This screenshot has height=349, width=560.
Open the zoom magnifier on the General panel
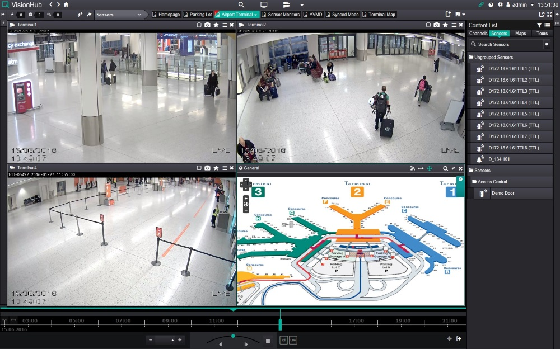pyautogui.click(x=445, y=168)
